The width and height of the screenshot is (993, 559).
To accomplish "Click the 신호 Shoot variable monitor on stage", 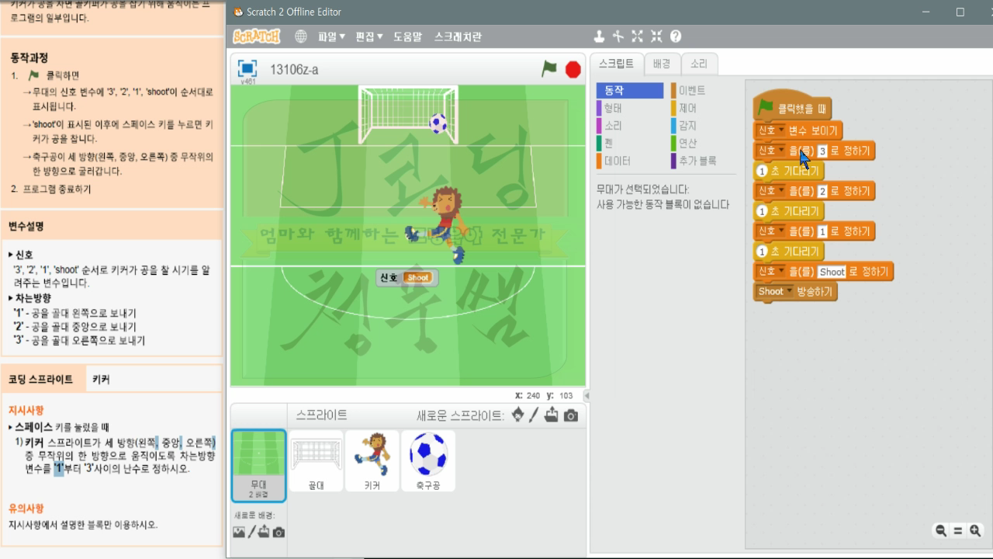I will [x=407, y=277].
